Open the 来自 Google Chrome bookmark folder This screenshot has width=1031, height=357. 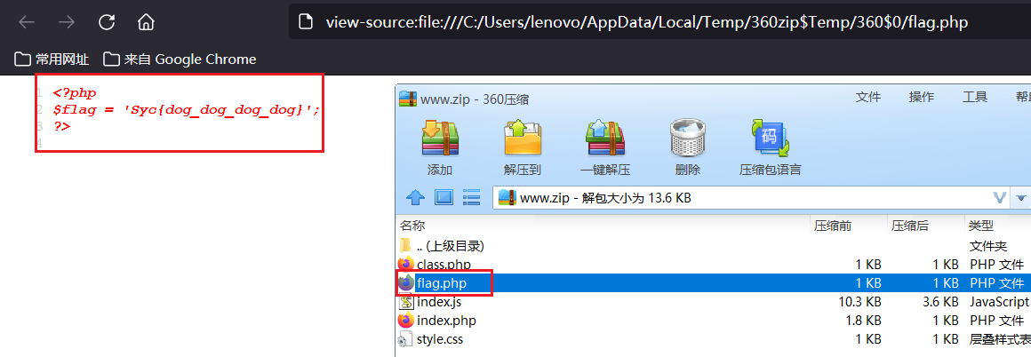click(180, 59)
